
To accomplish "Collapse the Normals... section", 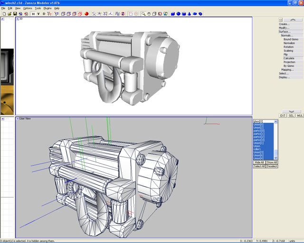I will 287,36.
